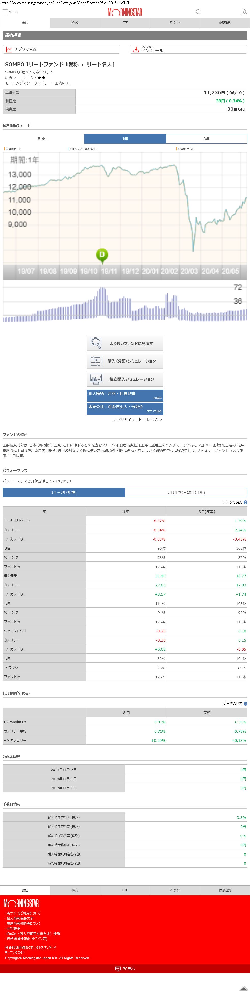250x991 pixels.
Task: Click the green D marker on chart
Action: point(102,255)
